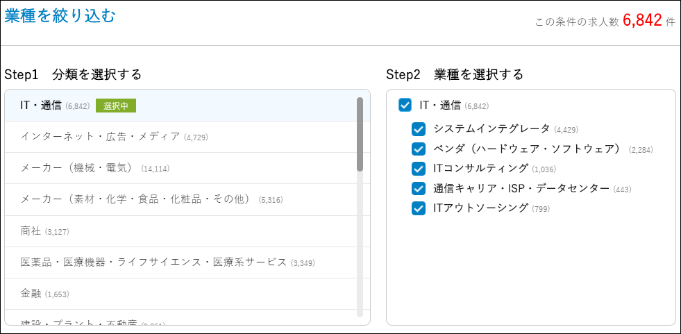Toggle the ITアウトソーシング checkbox

click(419, 208)
